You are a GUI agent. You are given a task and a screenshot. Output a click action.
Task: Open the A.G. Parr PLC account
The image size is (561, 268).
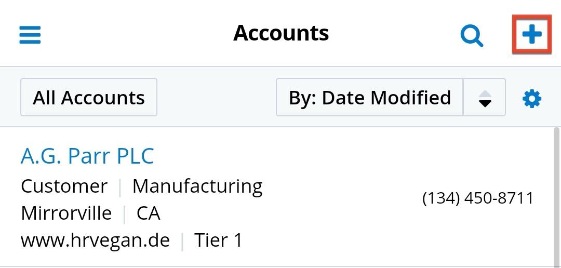(x=87, y=156)
